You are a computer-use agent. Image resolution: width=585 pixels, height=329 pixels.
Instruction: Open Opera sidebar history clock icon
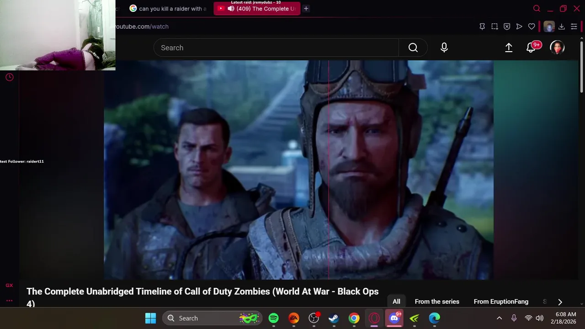pos(9,77)
